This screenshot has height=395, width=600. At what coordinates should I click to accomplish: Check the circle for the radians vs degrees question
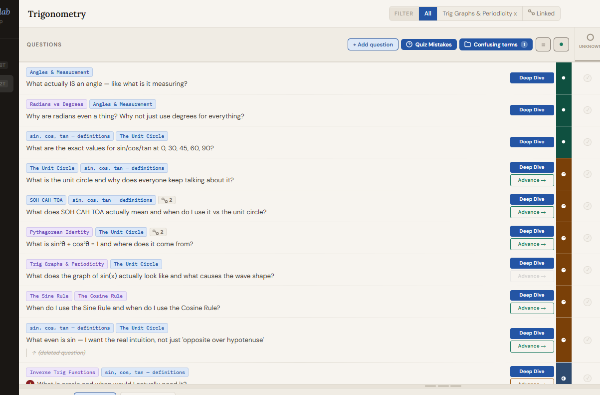[x=588, y=110]
